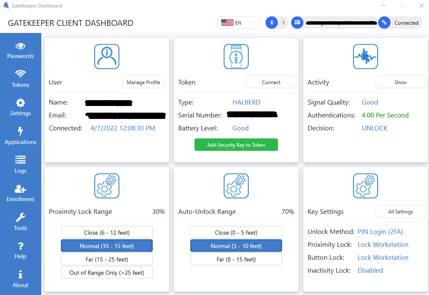Select Close (6 - 12 feet) proximity range
This screenshot has width=429, height=295.
pyautogui.click(x=107, y=232)
